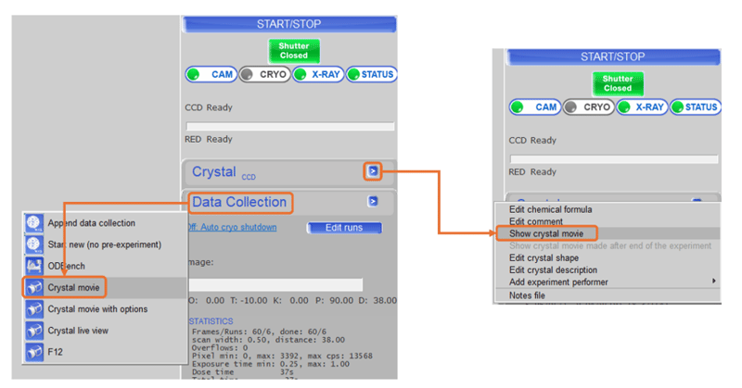Open Crystal live view
Image resolution: width=742 pixels, height=388 pixels.
[x=105, y=331]
